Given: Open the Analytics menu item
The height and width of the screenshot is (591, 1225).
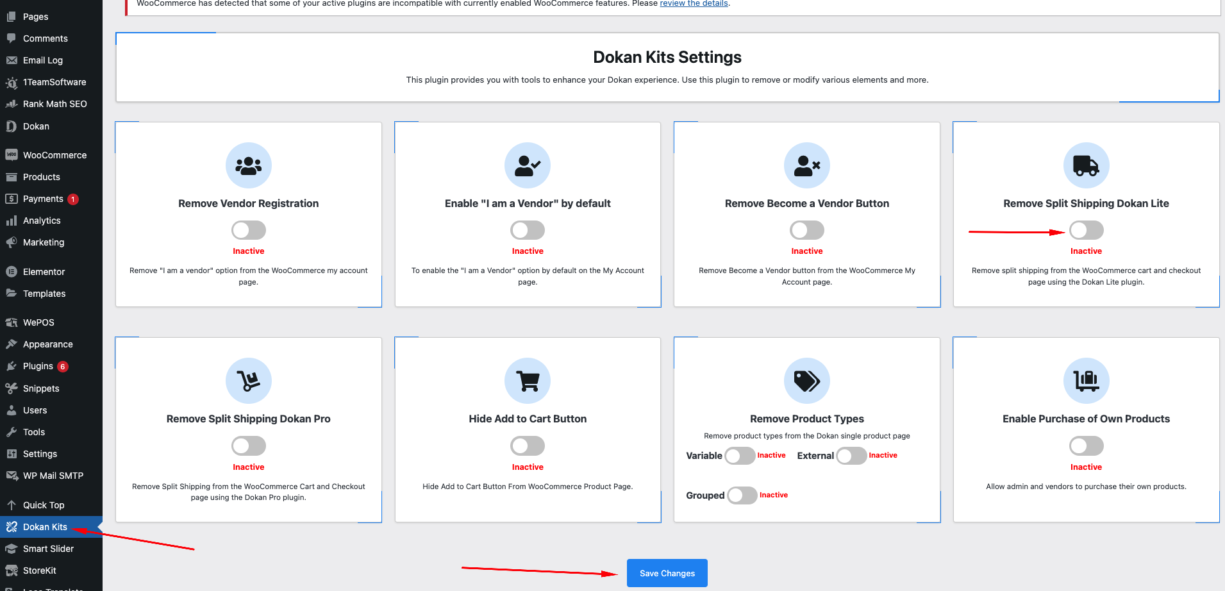Looking at the screenshot, I should (x=51, y=221).
